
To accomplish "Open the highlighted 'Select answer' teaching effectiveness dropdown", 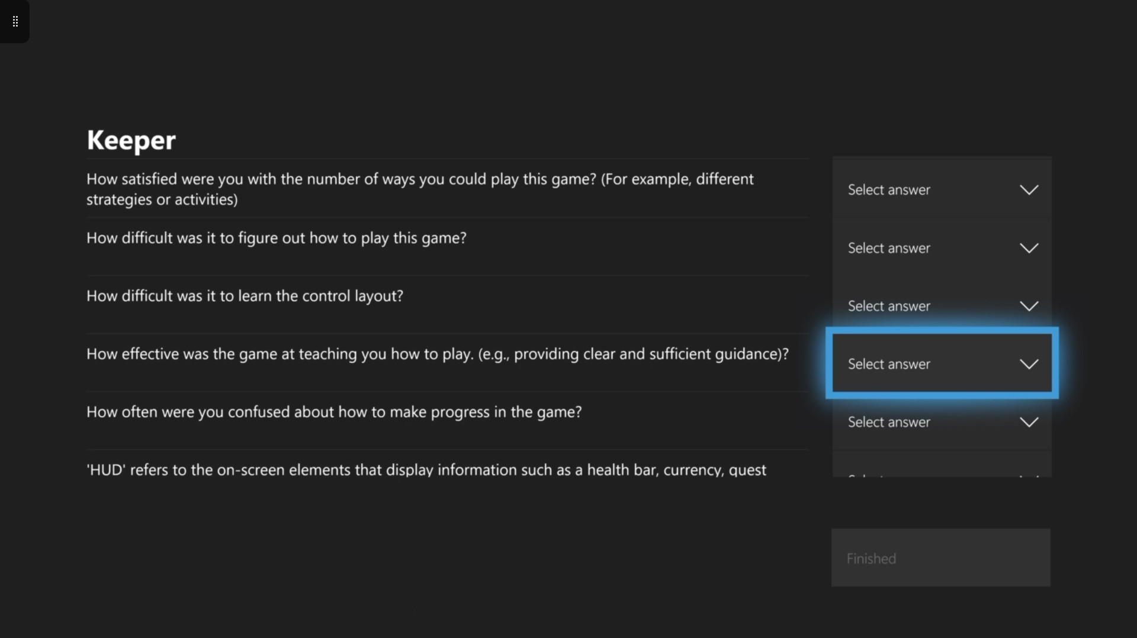I will point(888,364).
